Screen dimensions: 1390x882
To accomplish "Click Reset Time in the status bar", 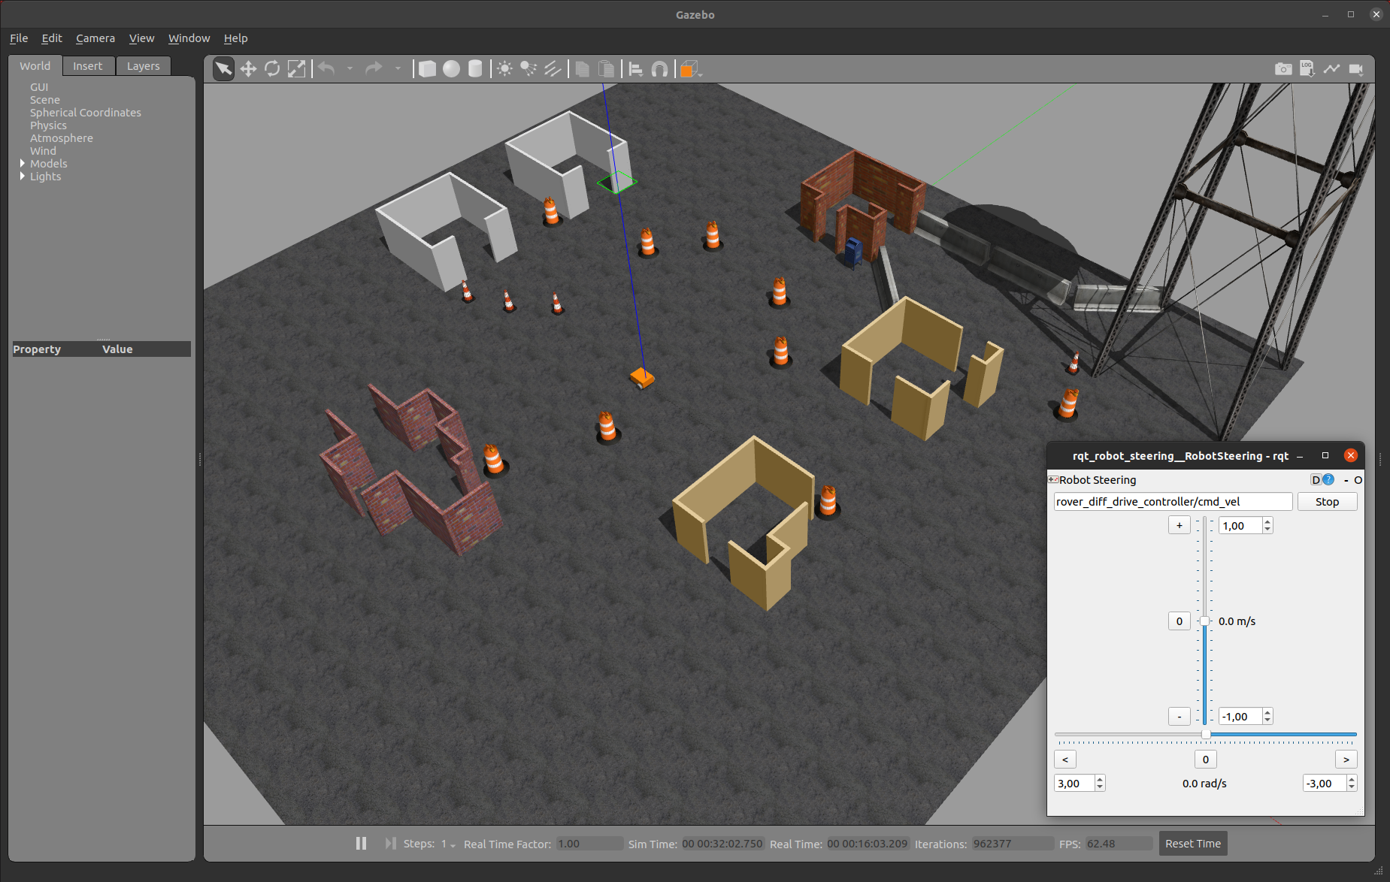I will tap(1192, 843).
